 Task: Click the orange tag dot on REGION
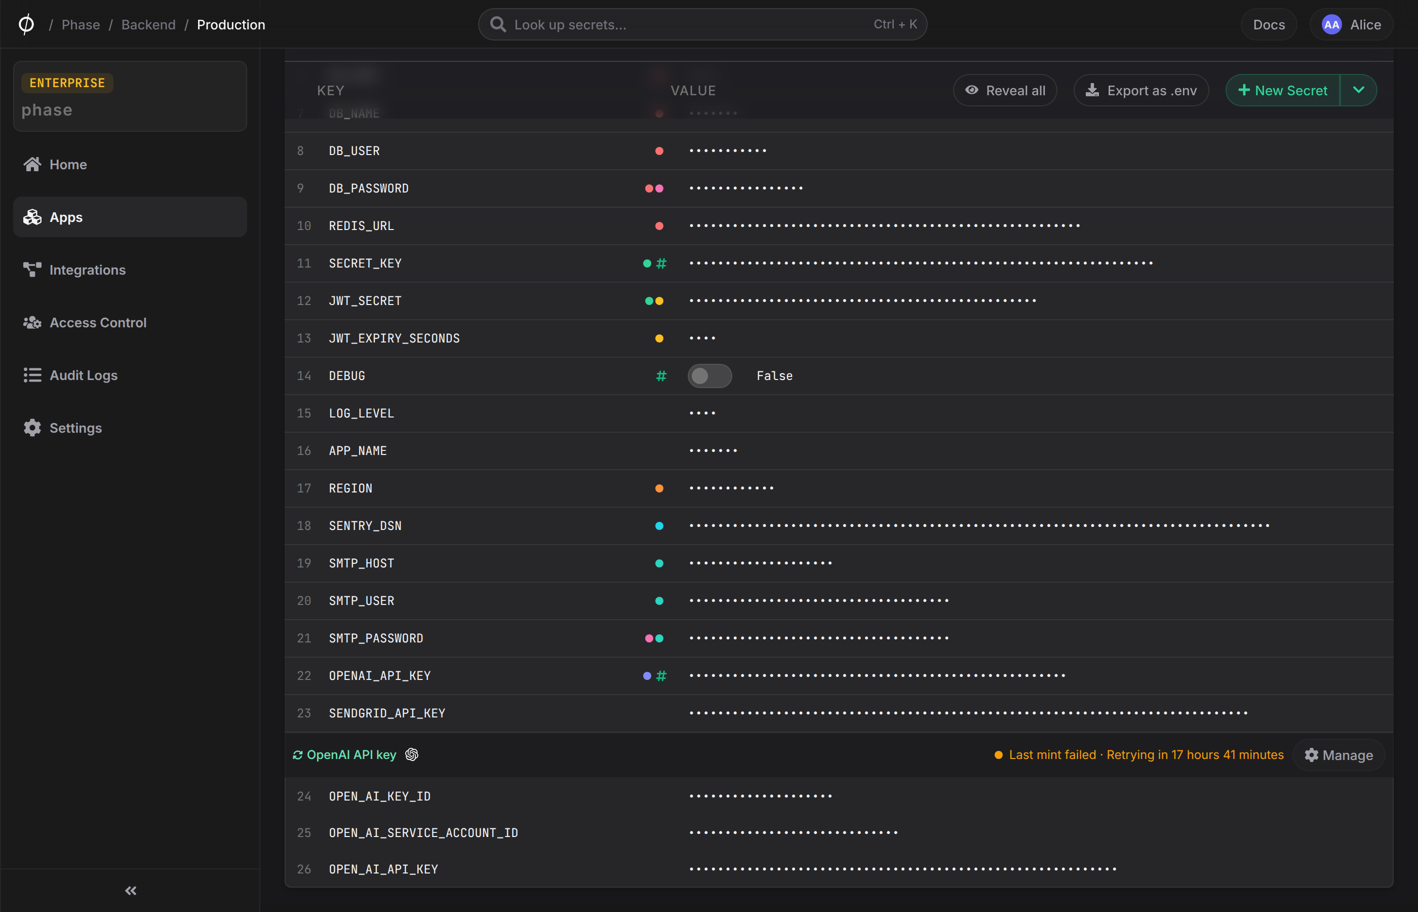click(x=659, y=488)
